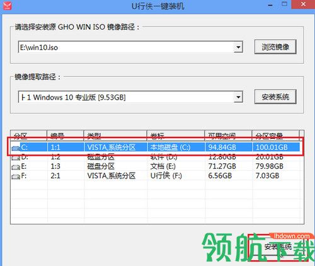This screenshot has height=266, width=315.
Task: Click the 1:1 partition number cell
Action: pyautogui.click(x=55, y=147)
